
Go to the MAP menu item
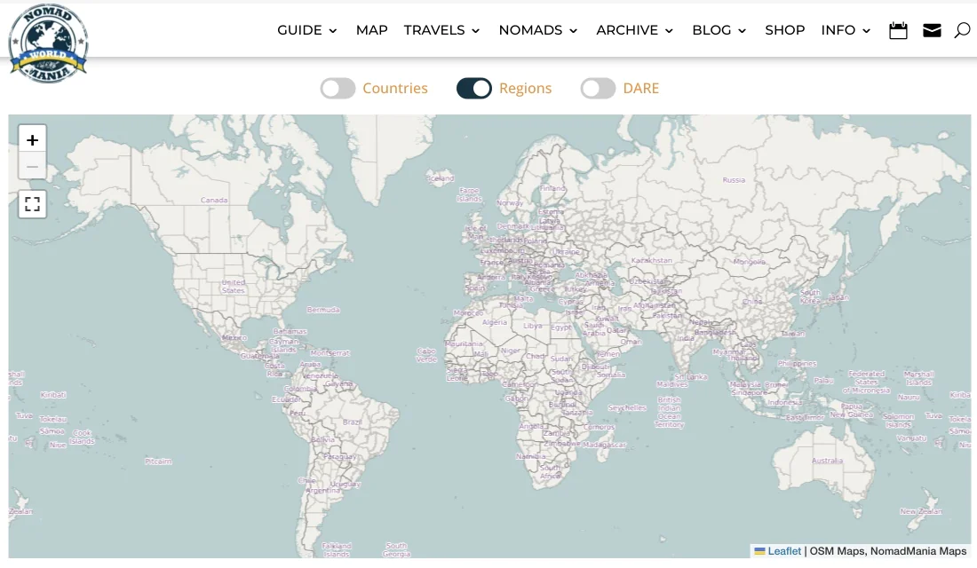(371, 30)
